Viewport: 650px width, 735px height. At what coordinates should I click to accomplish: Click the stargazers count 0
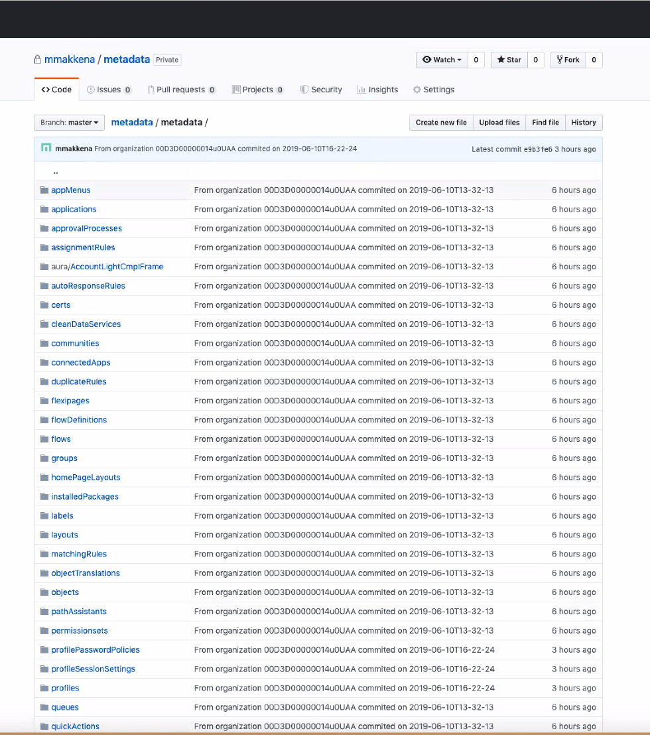536,60
